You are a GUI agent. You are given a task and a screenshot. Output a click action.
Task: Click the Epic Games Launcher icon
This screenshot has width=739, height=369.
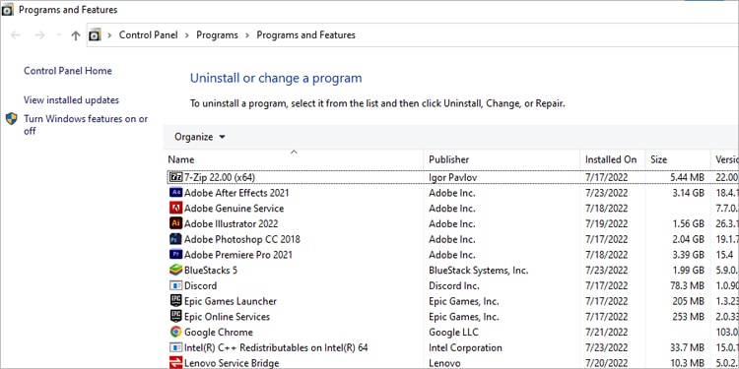point(175,301)
